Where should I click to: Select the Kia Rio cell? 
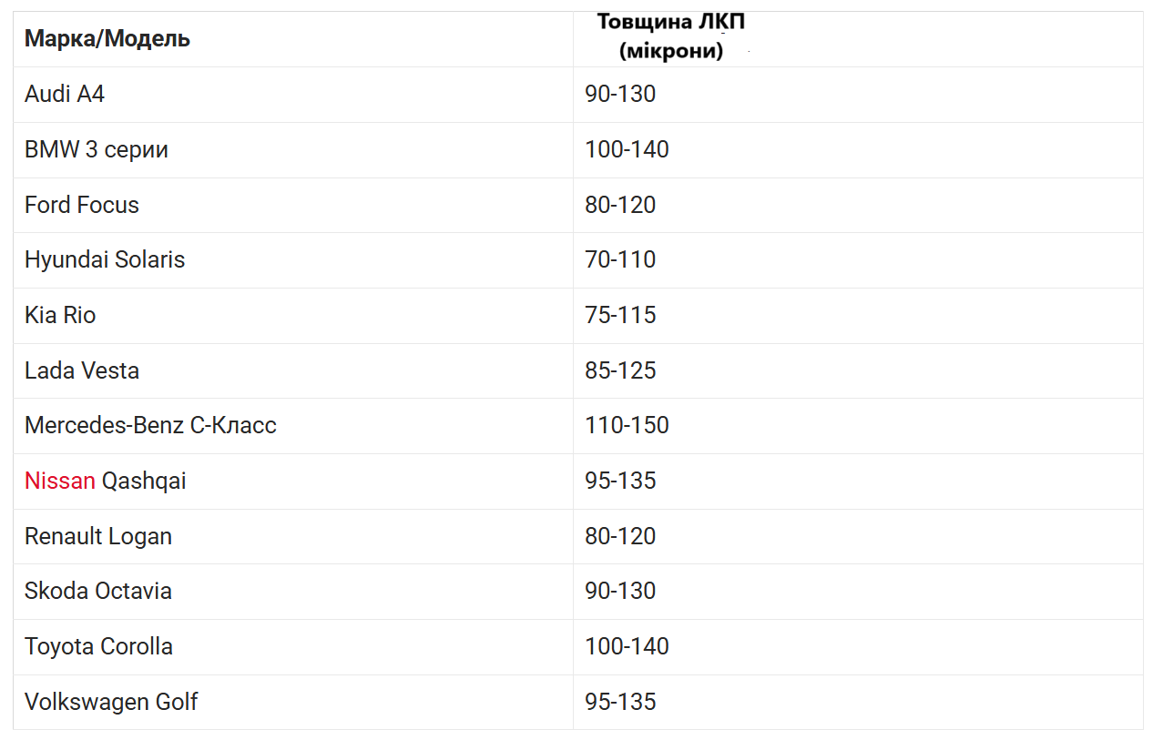tap(60, 315)
